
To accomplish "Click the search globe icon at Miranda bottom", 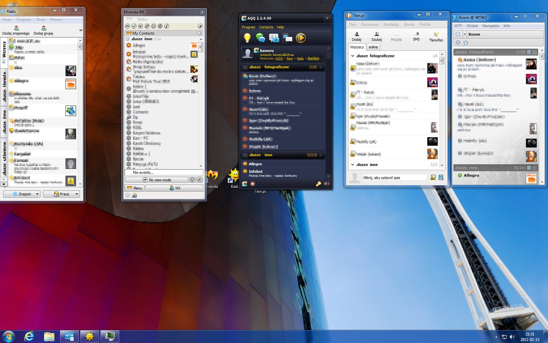I will (134, 196).
